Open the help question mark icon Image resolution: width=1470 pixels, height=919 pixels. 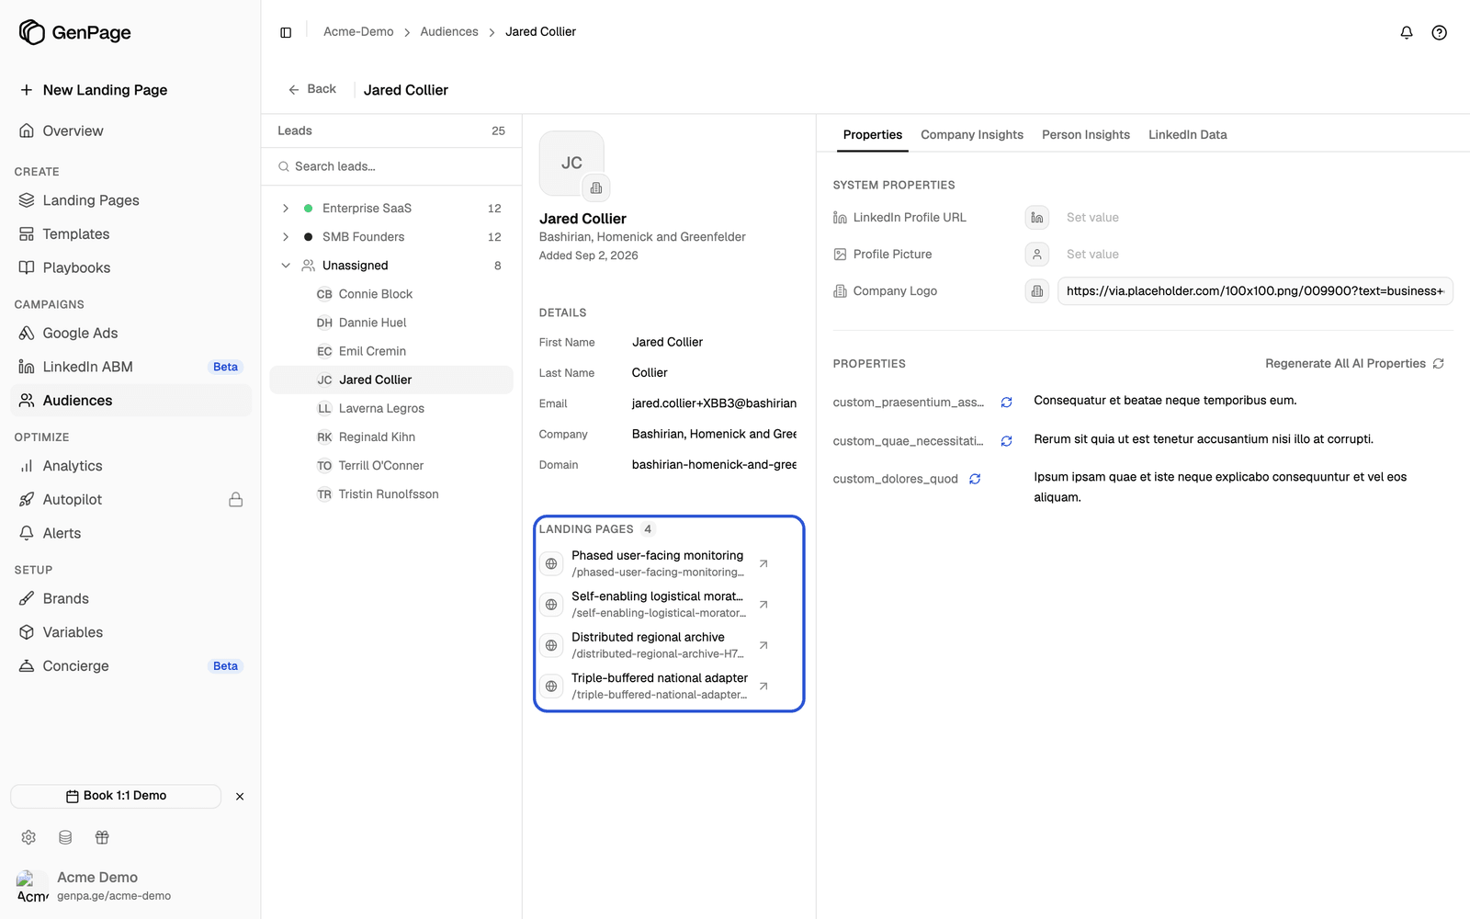(x=1440, y=32)
